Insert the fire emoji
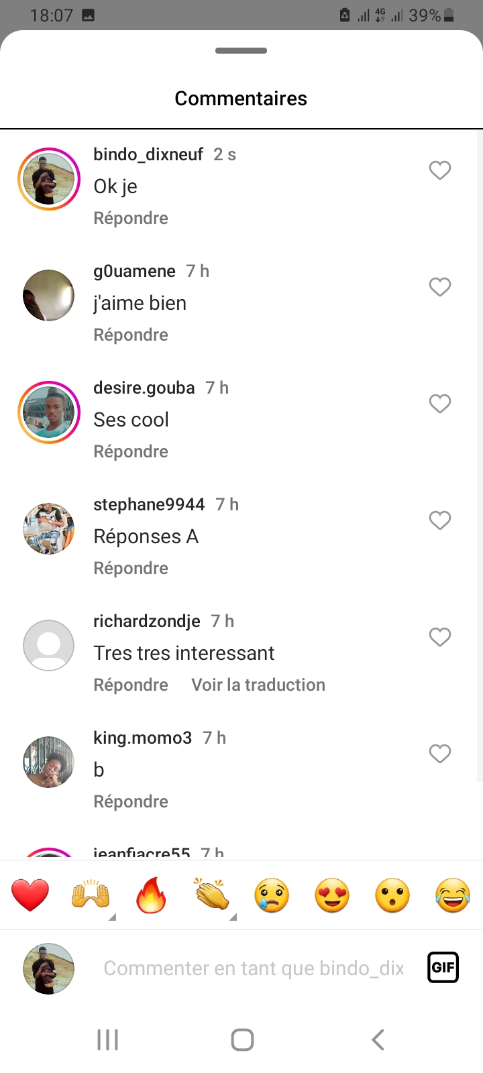Image resolution: width=483 pixels, height=1073 pixels. [151, 895]
